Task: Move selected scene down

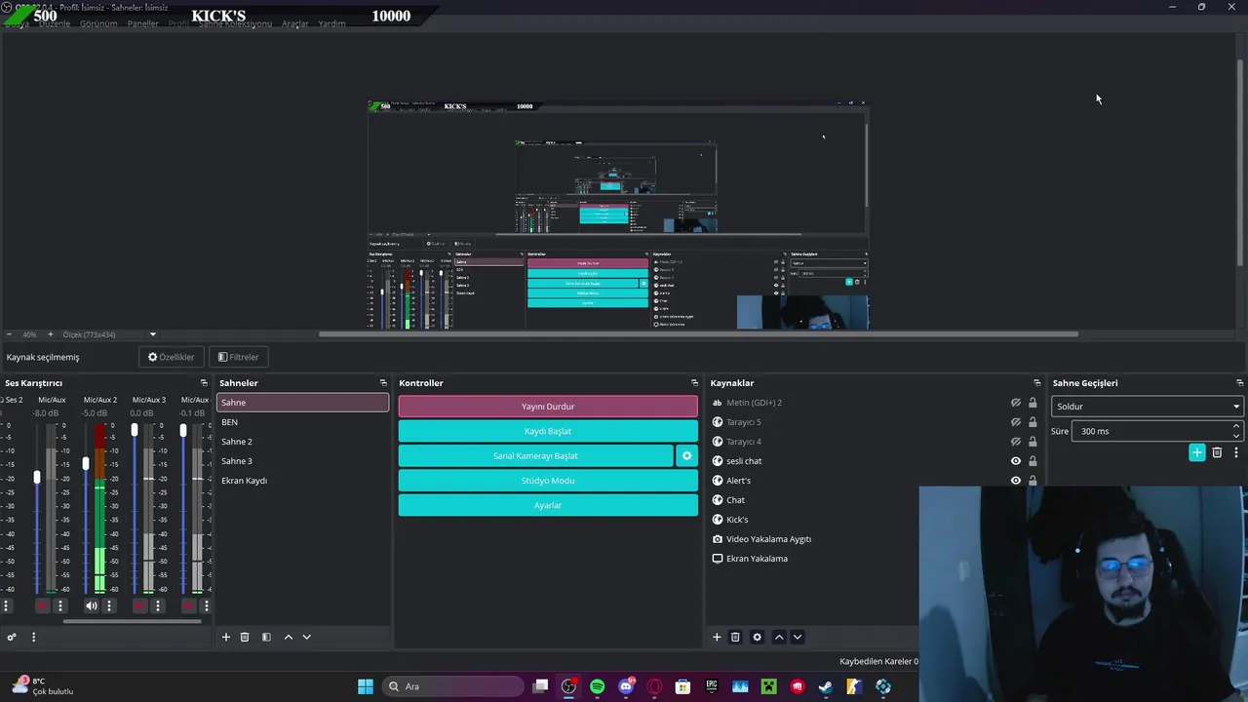Action: pos(306,637)
